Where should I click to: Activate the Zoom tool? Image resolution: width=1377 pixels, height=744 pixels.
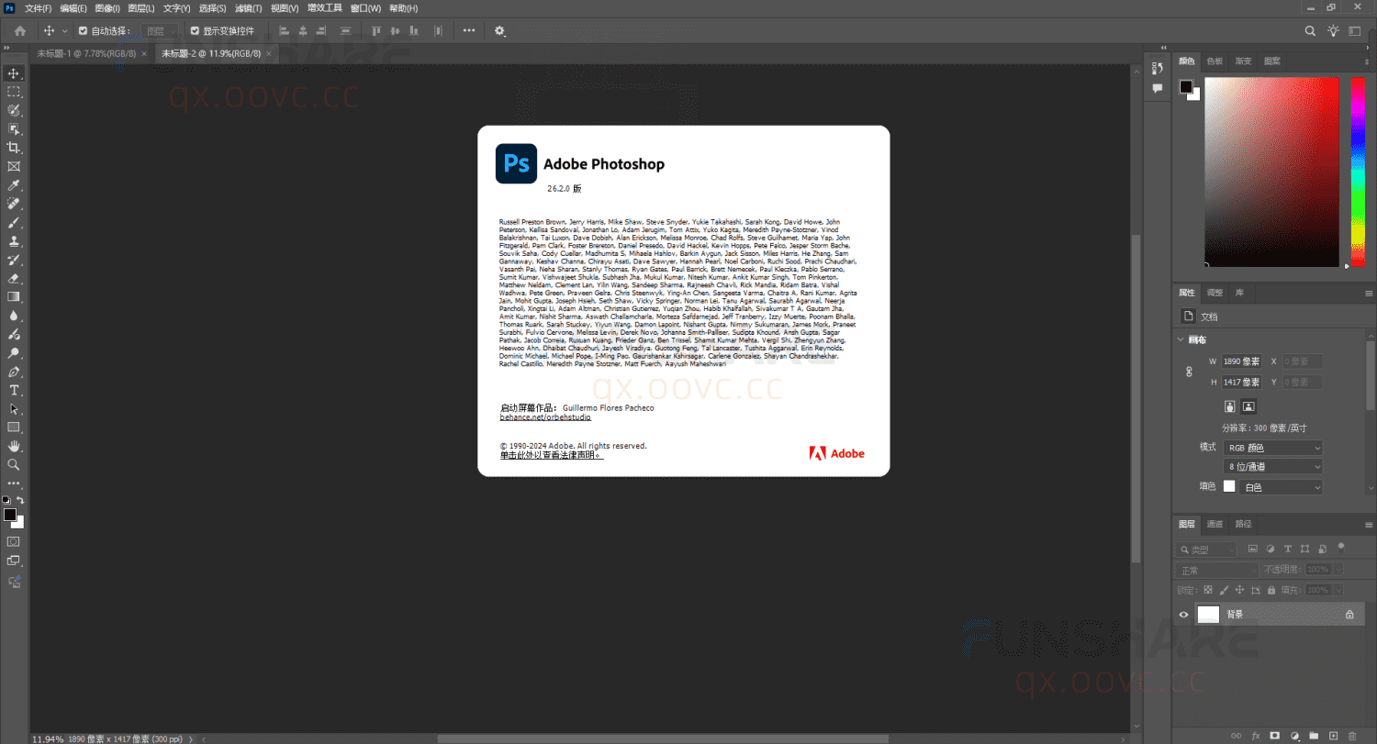pyautogui.click(x=14, y=464)
